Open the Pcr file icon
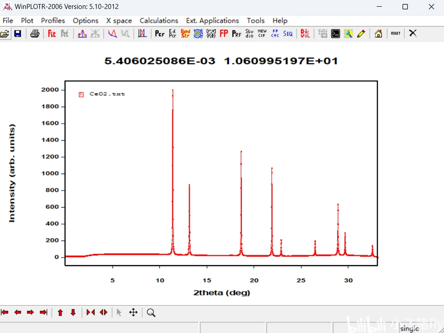Image resolution: width=444 pixels, height=333 pixels. click(160, 33)
